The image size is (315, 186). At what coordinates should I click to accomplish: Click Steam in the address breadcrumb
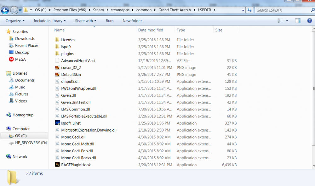98,10
